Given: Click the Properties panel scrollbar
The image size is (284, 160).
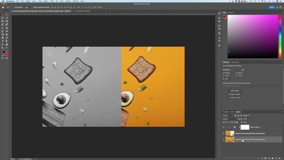Looking at the screenshot, I should [x=283, y=86].
